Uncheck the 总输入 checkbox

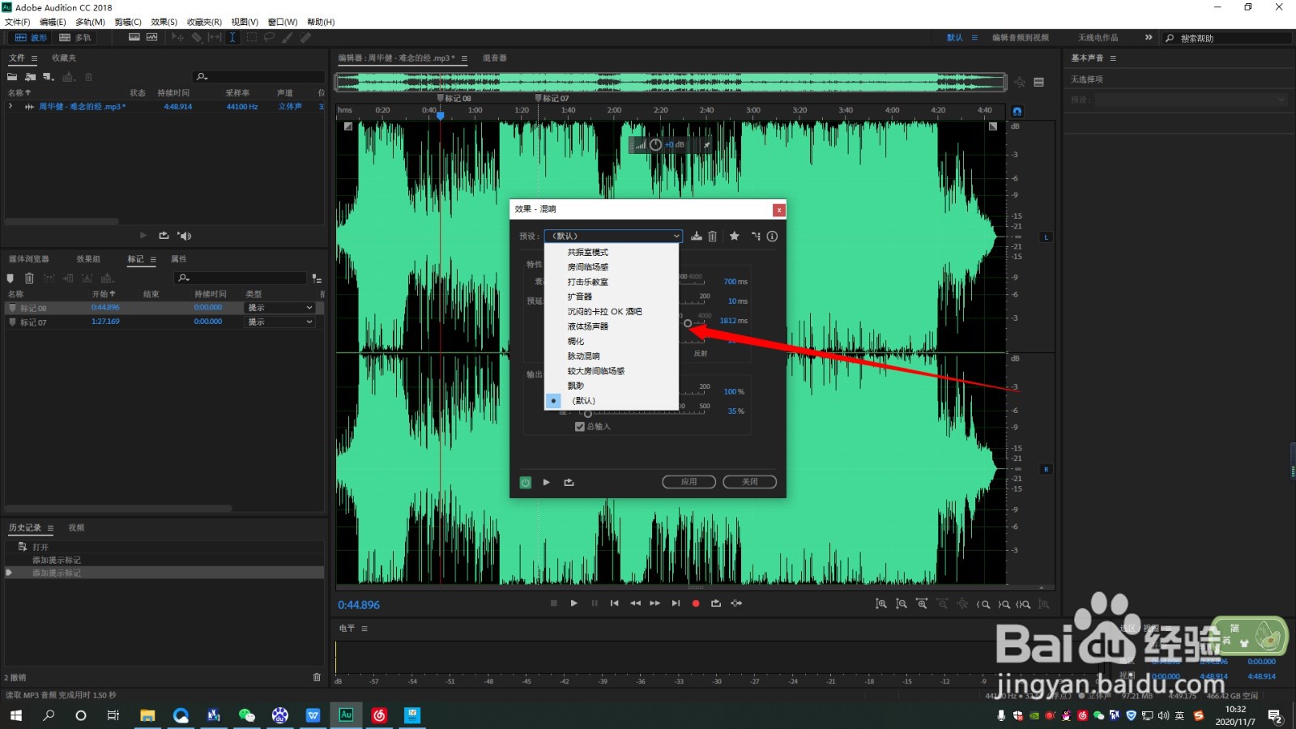tap(580, 427)
